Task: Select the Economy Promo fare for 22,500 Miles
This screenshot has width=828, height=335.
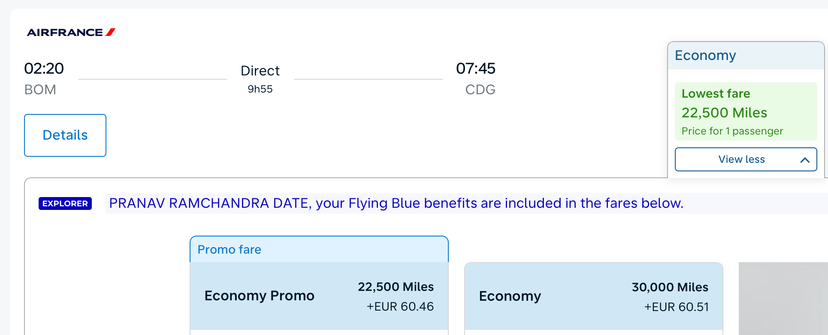Action: tap(319, 296)
